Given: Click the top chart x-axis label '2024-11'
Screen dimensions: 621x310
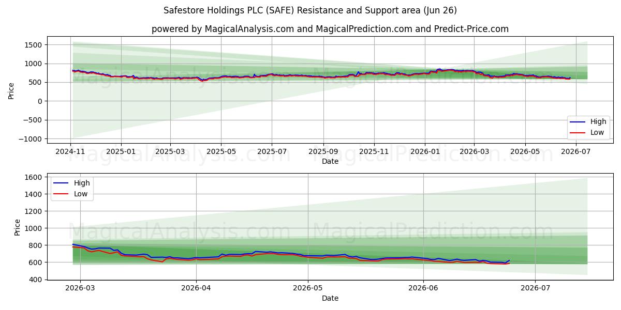Looking at the screenshot, I should pos(71,151).
